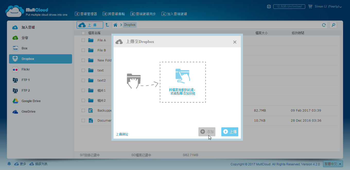The image size is (350, 170).
Task: Go up one folder level arrow
Action: (x=107, y=25)
